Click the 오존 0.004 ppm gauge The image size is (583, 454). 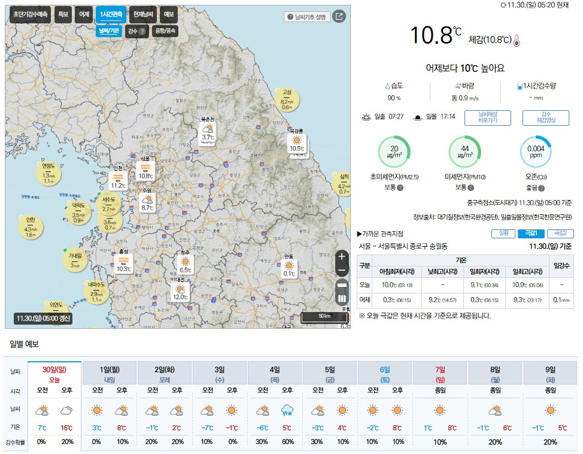point(535,152)
